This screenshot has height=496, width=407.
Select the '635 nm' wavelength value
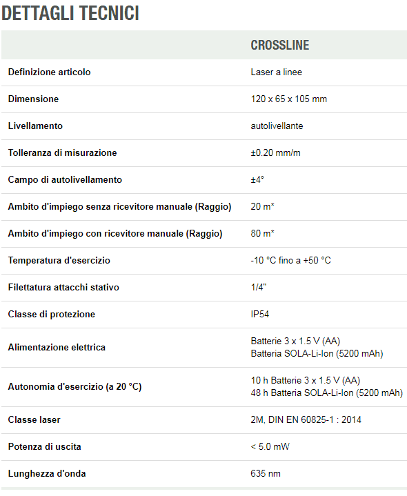pos(266,473)
